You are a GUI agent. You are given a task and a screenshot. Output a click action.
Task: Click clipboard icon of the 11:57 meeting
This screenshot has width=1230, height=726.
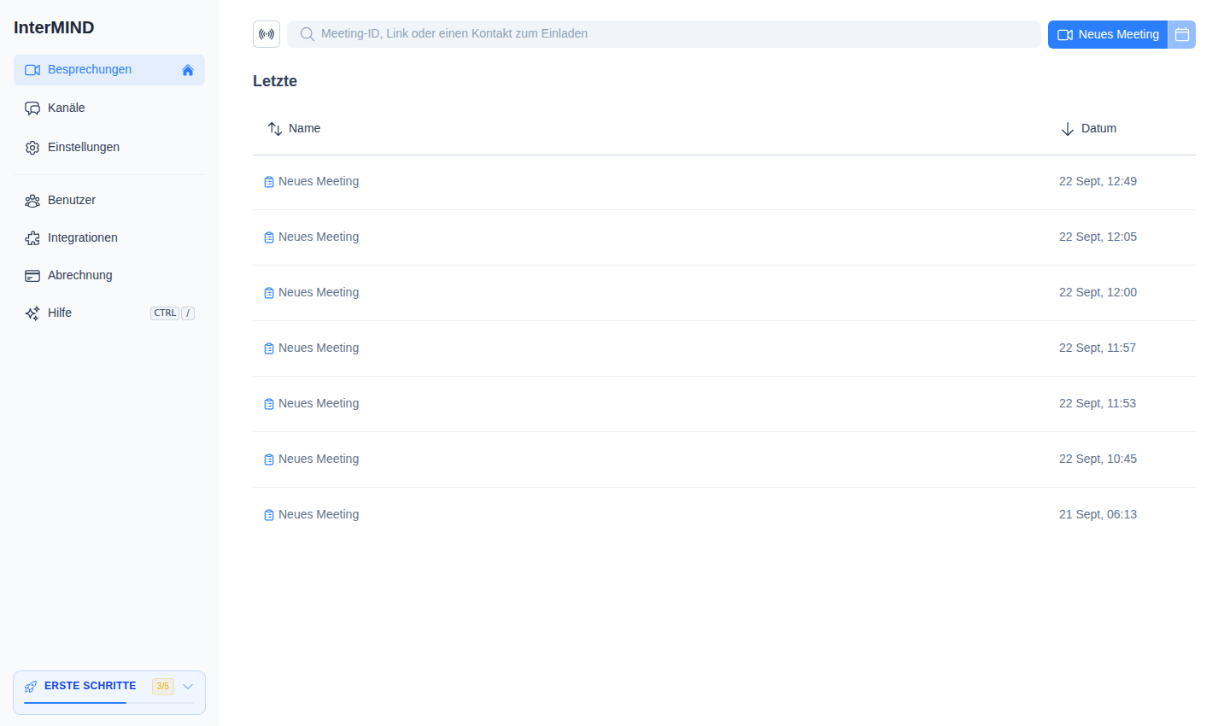[269, 348]
